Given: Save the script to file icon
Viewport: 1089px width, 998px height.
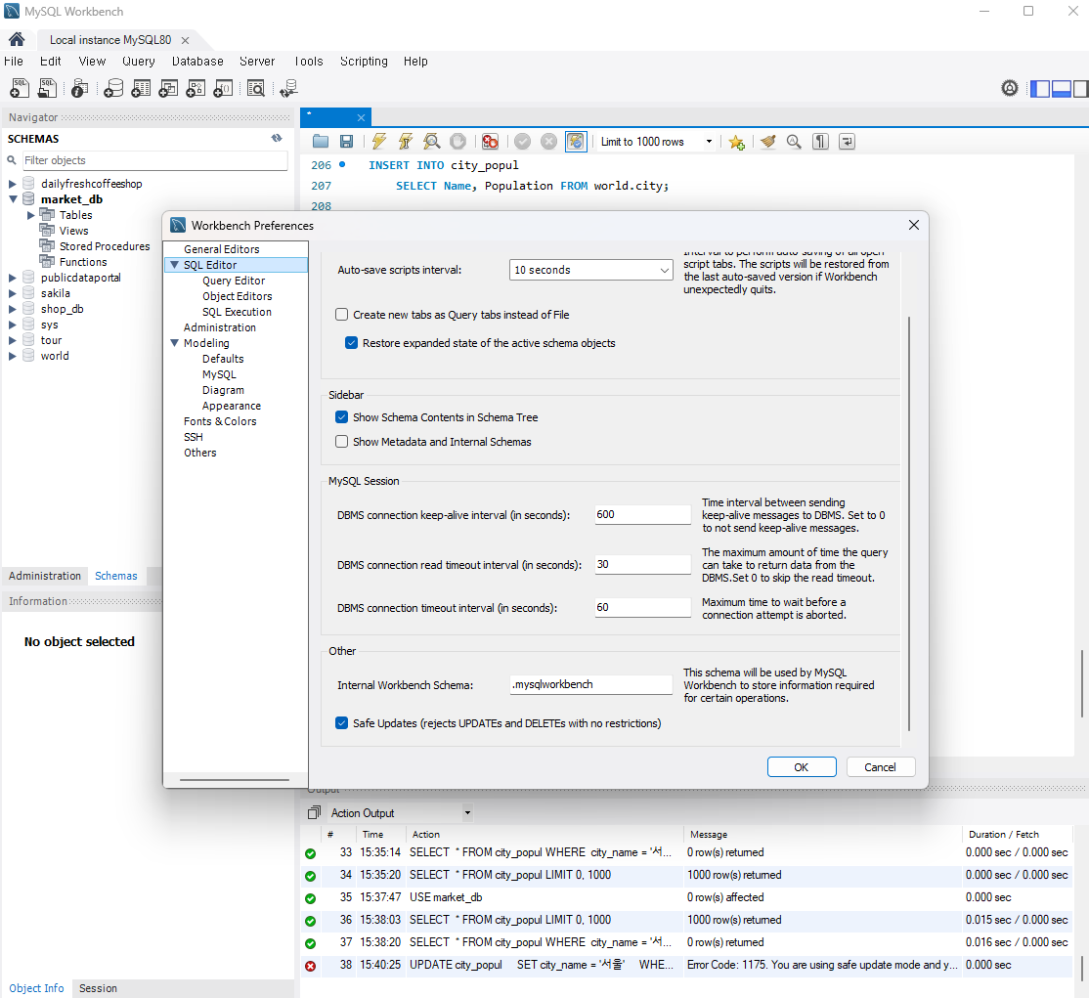Looking at the screenshot, I should coord(347,142).
